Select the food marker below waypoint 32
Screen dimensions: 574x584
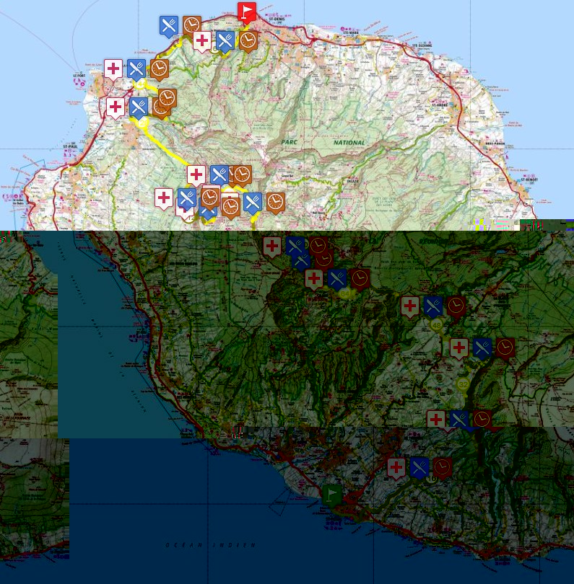(459, 420)
